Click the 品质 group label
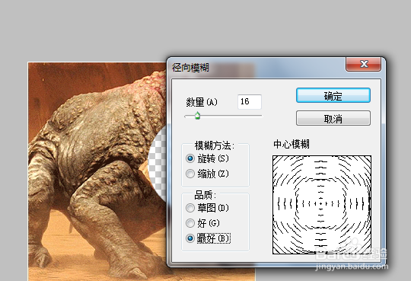The height and width of the screenshot is (281, 411). 205,195
